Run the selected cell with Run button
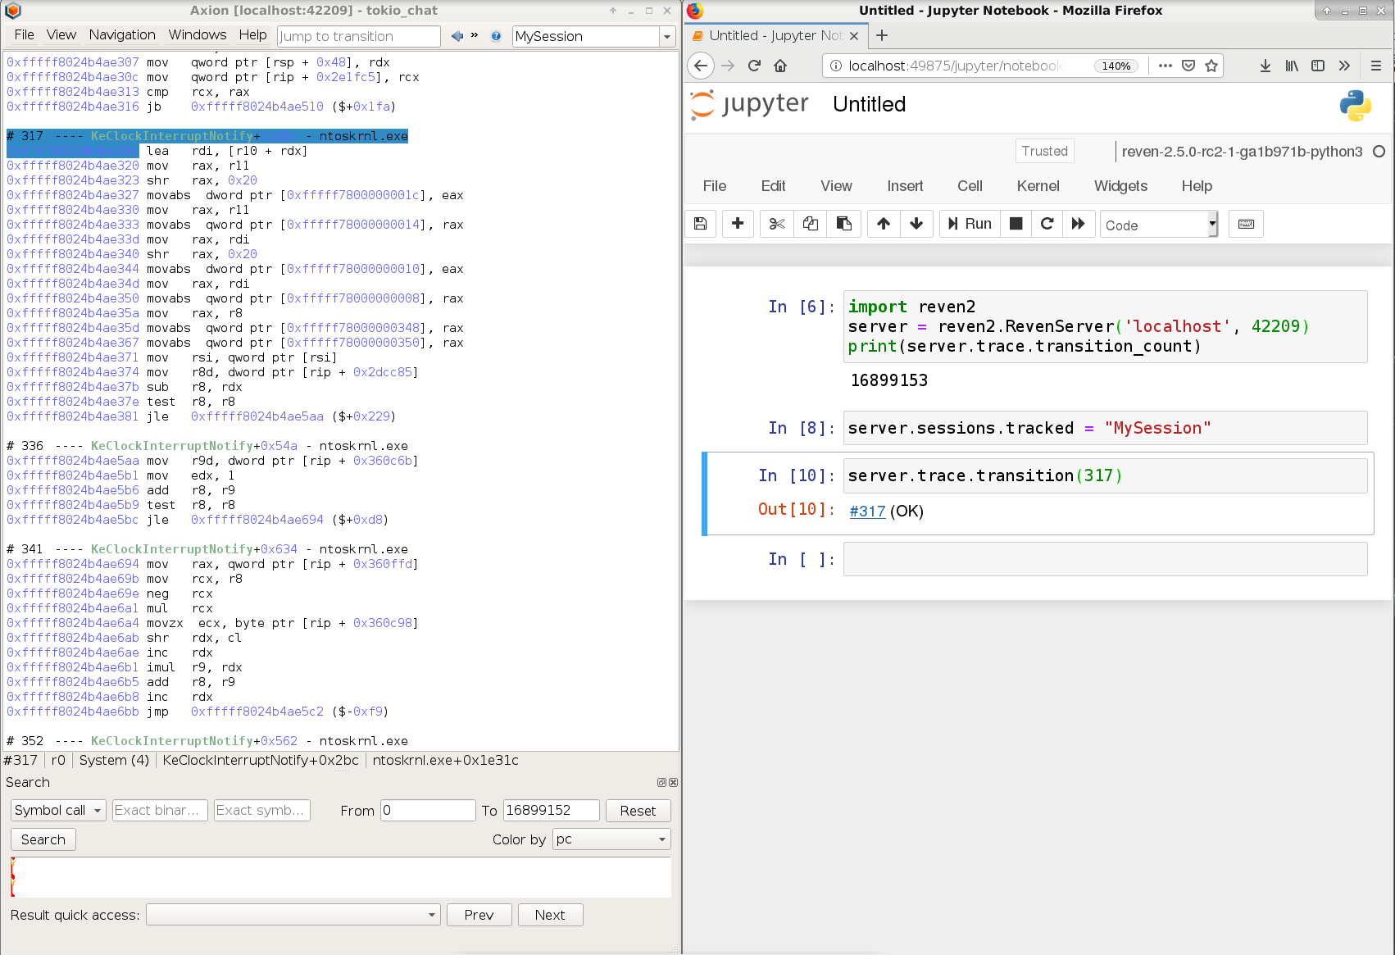1395x955 pixels. click(969, 224)
